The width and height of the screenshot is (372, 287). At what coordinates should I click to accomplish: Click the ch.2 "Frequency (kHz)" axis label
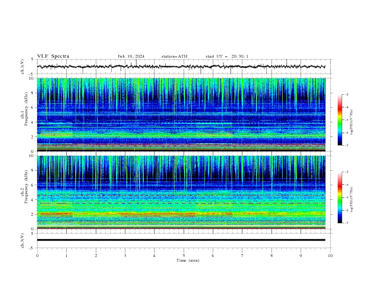pyautogui.click(x=26, y=187)
